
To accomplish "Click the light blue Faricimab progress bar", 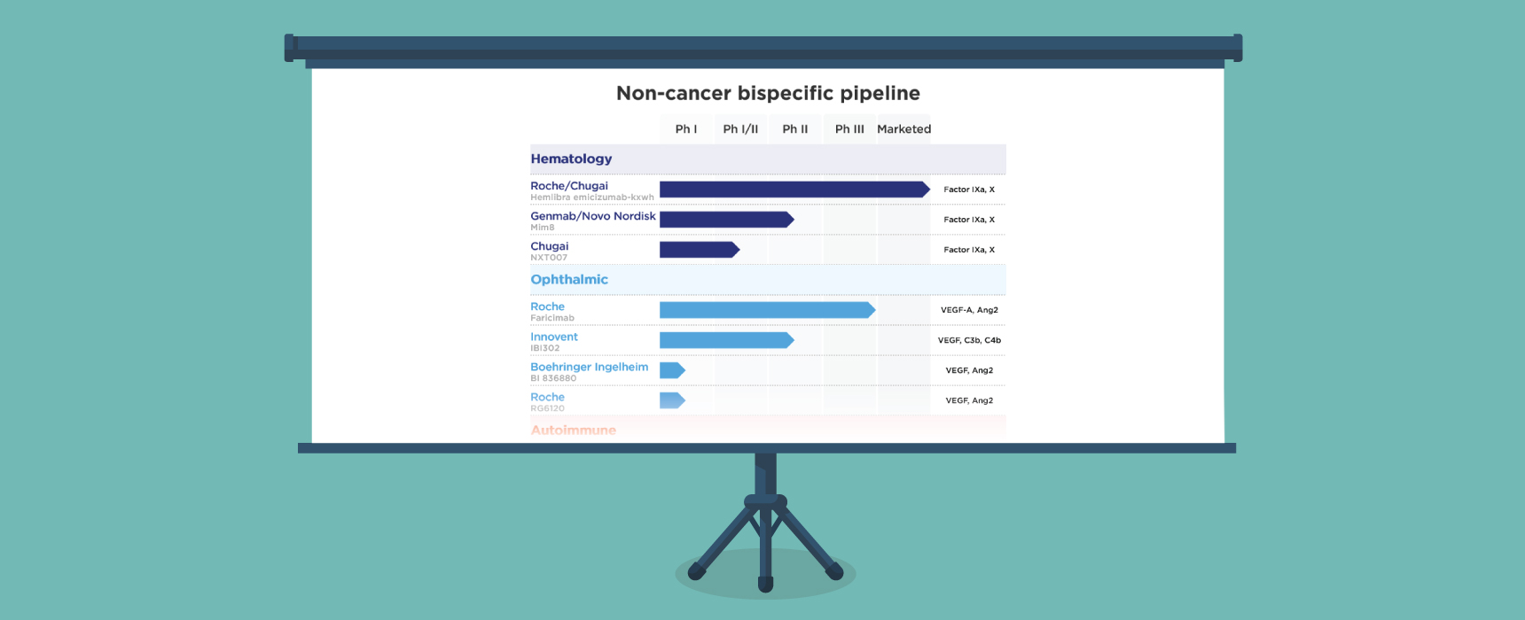I will click(766, 310).
